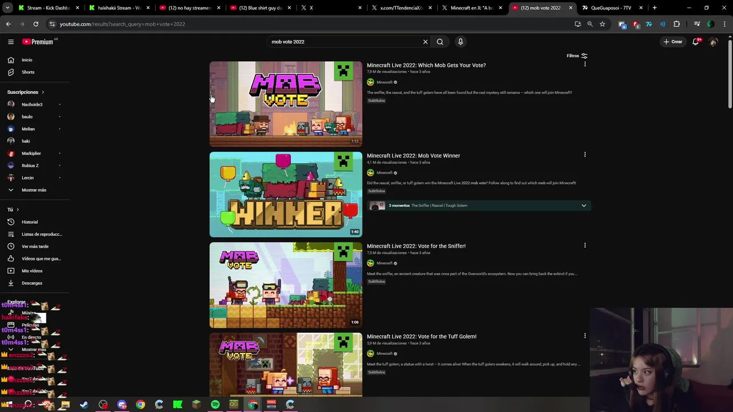This screenshot has width=733, height=412.
Task: Switch to the Stream - Kick Dashboard tab
Action: coord(49,8)
